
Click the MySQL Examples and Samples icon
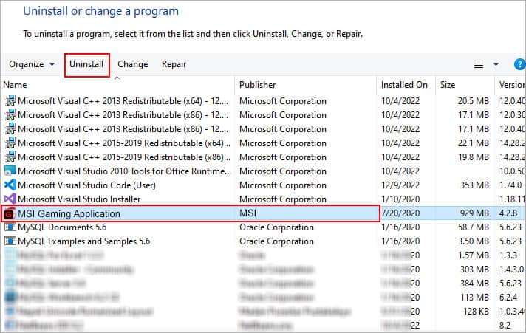[x=10, y=241]
